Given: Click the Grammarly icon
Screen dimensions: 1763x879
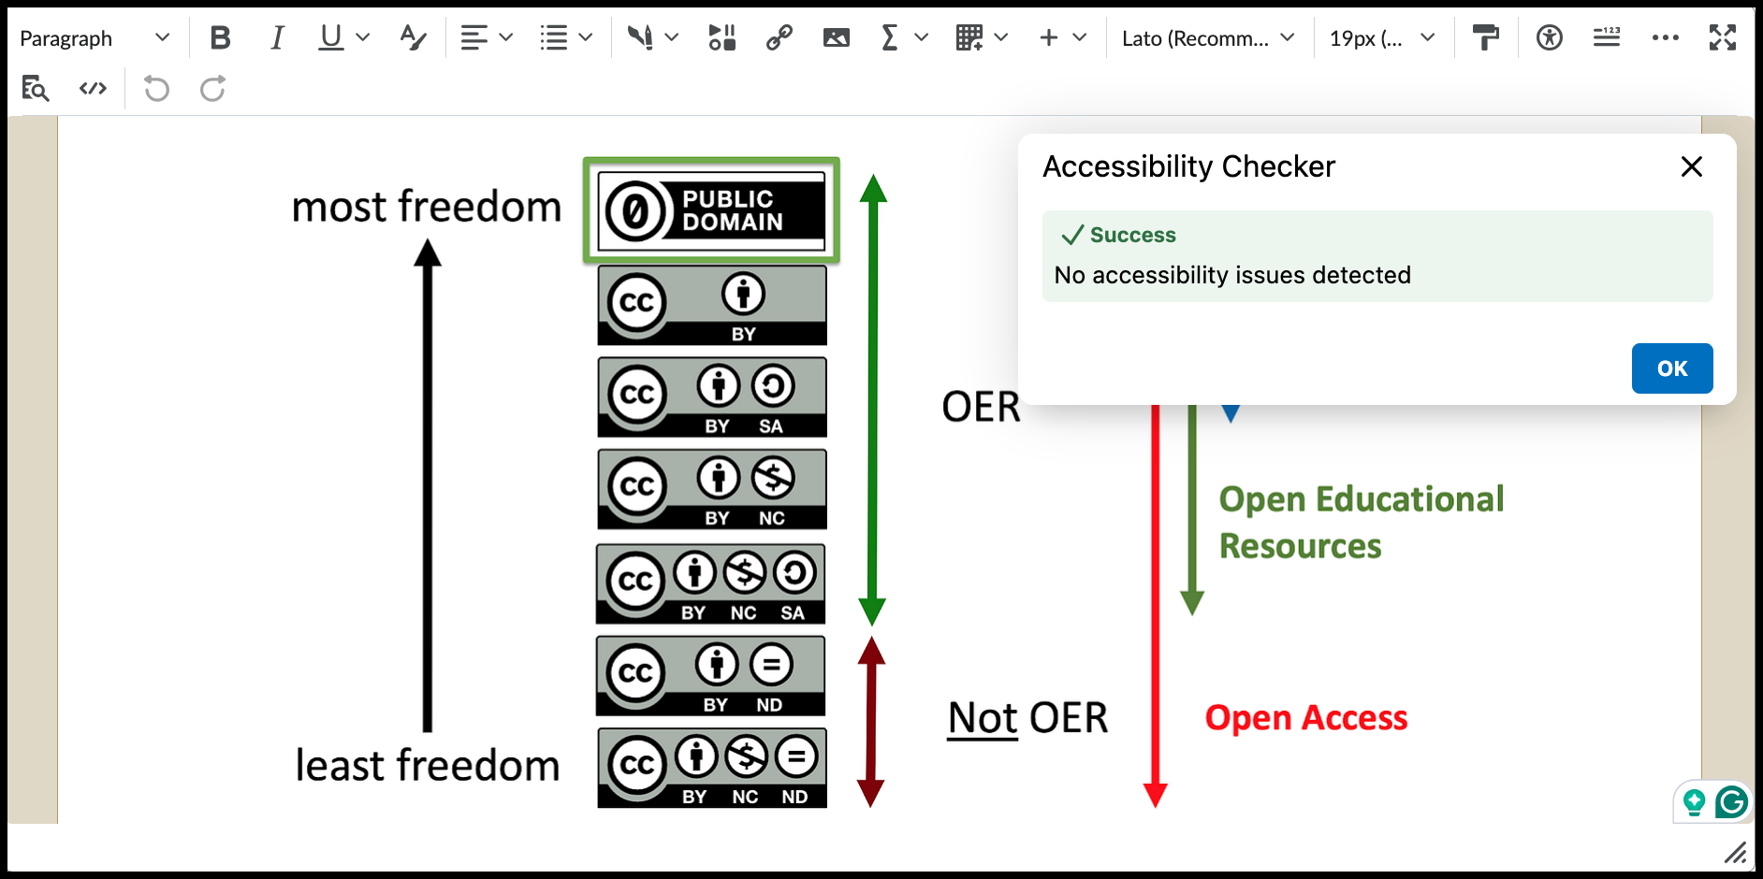Looking at the screenshot, I should [1732, 802].
